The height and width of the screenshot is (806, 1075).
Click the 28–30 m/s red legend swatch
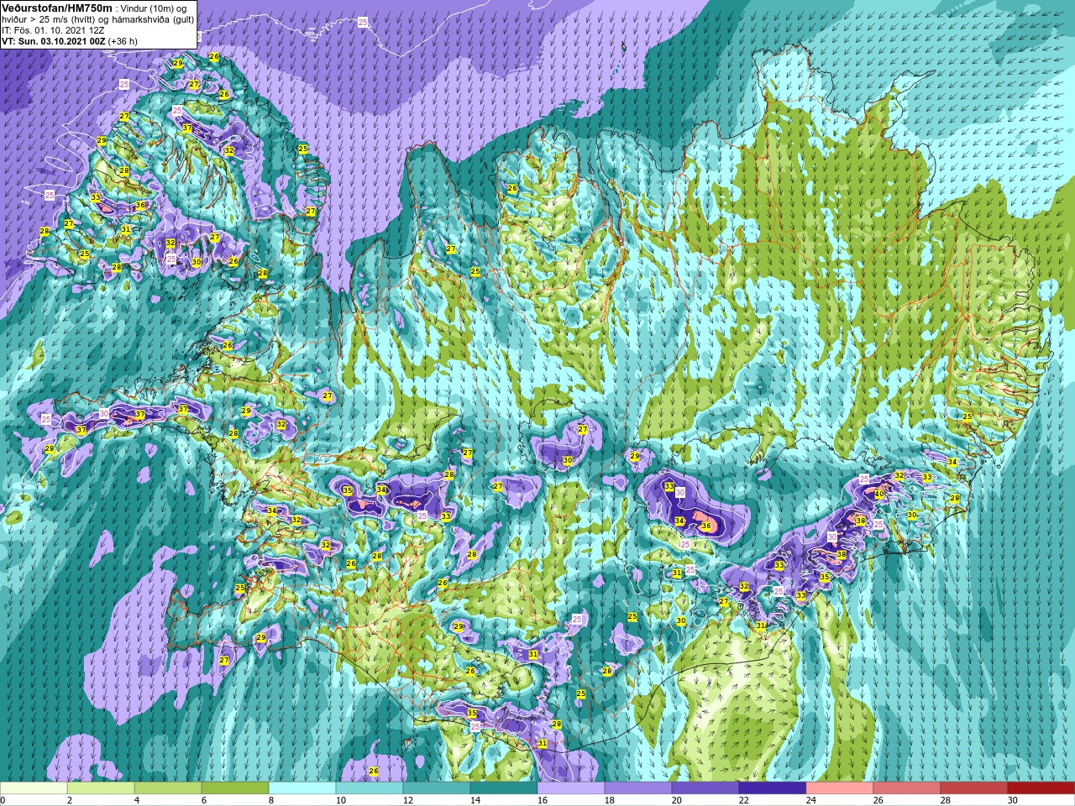tap(974, 788)
